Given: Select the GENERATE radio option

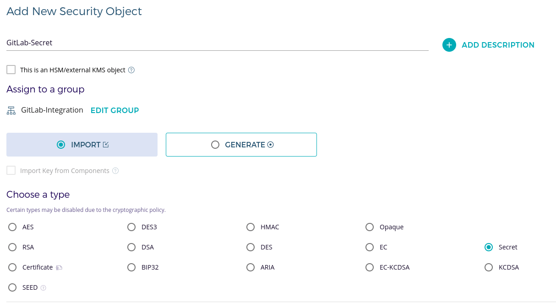Looking at the screenshot, I should [x=215, y=145].
